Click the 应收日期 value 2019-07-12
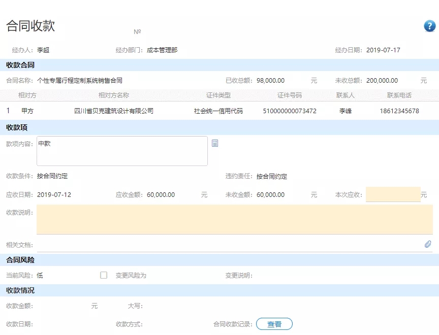Screen dimensions: 439x335 (x=54, y=194)
